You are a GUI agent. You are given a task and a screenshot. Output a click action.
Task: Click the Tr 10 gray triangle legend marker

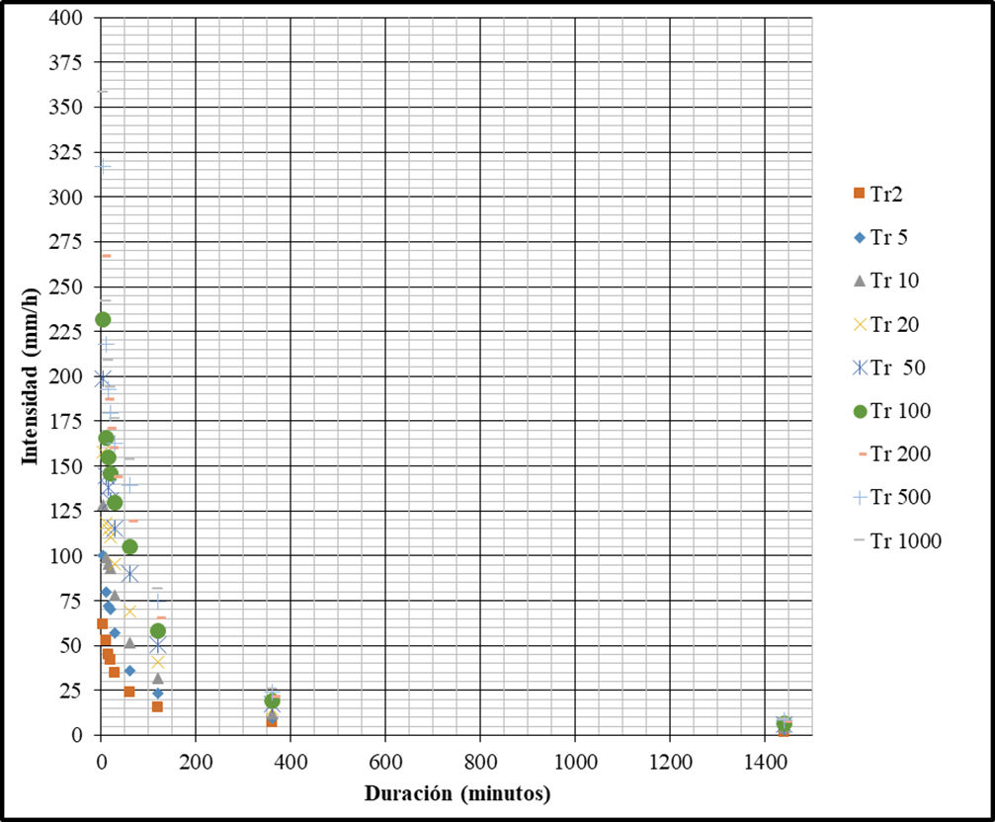click(x=860, y=281)
